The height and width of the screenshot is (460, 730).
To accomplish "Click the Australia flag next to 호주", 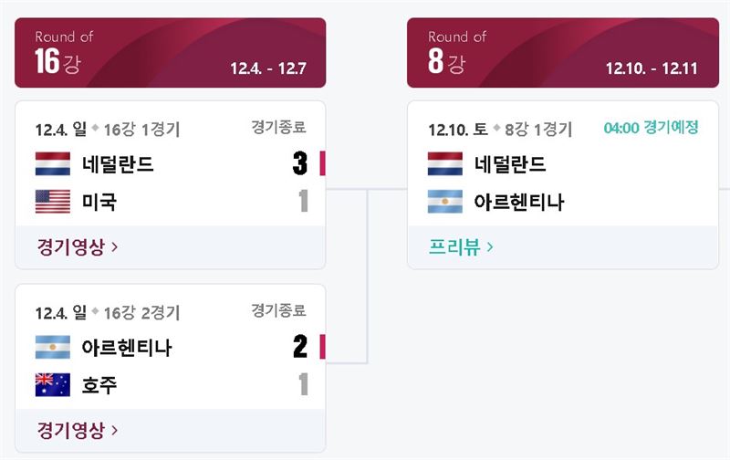I will tap(53, 384).
